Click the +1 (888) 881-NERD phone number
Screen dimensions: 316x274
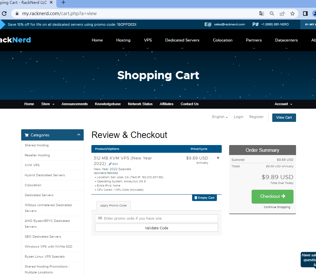click(275, 24)
